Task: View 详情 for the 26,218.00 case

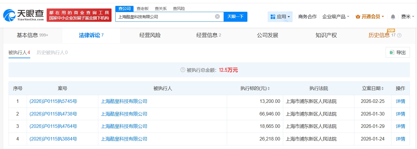Action: (x=400, y=139)
